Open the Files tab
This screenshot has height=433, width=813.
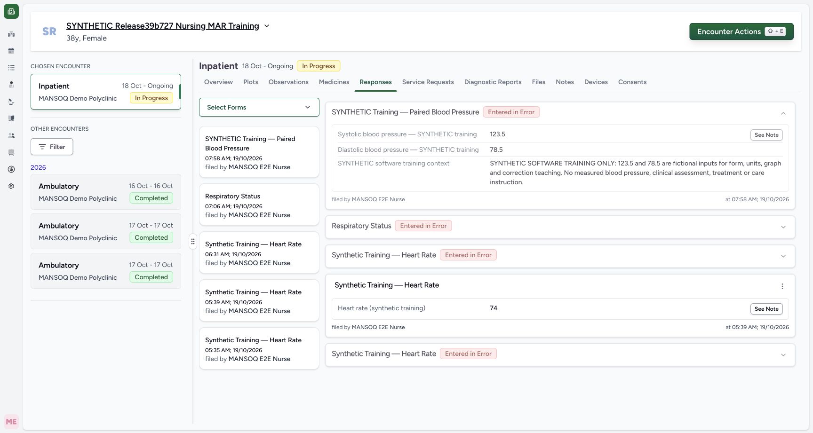click(539, 82)
